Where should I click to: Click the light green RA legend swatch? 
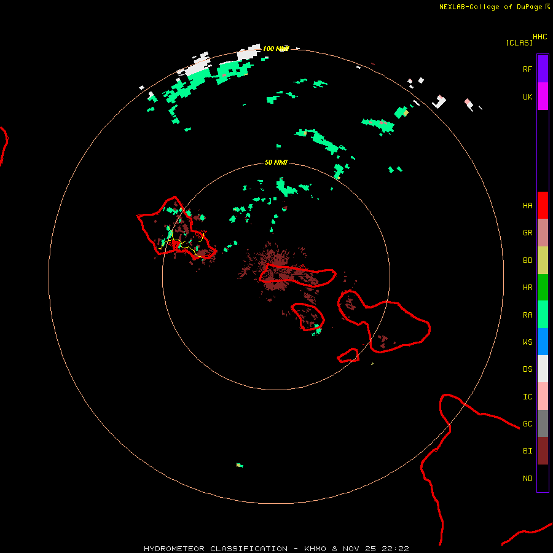tap(543, 315)
